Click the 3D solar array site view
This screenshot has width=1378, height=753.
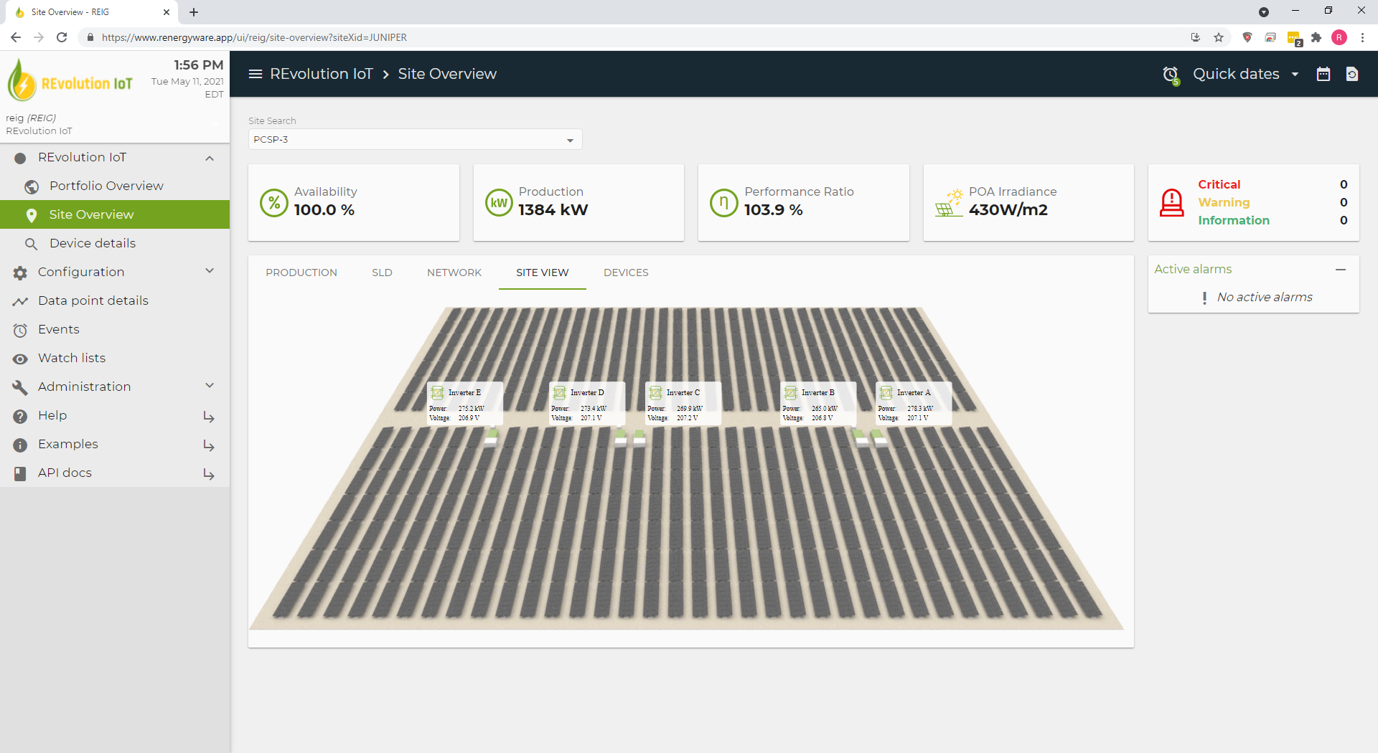point(687,468)
